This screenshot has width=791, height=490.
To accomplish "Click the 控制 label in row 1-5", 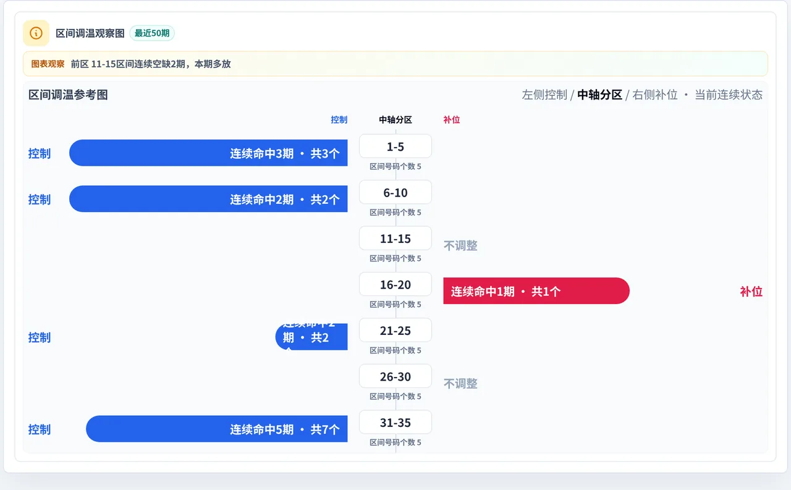I will 40,153.
